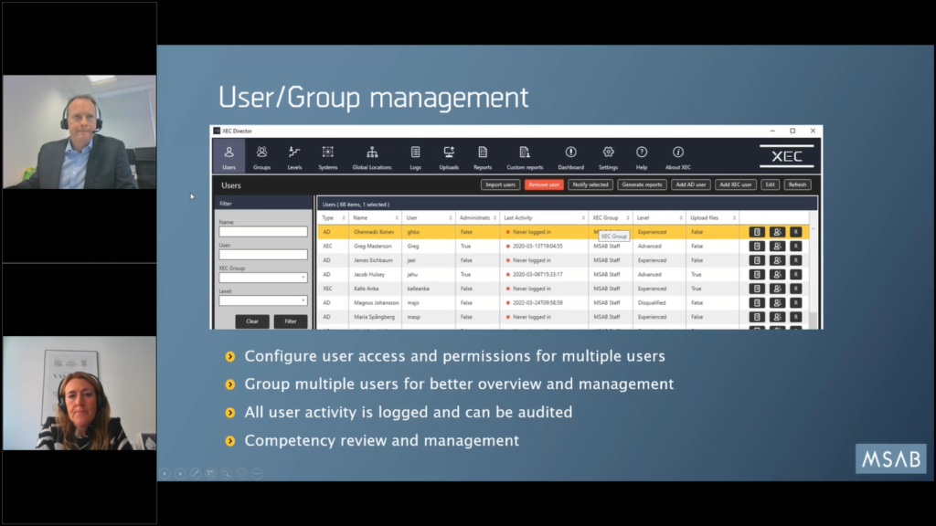Screen dimensions: 936x526
Task: Open the Users section in the XEC toolbar
Action: point(229,157)
